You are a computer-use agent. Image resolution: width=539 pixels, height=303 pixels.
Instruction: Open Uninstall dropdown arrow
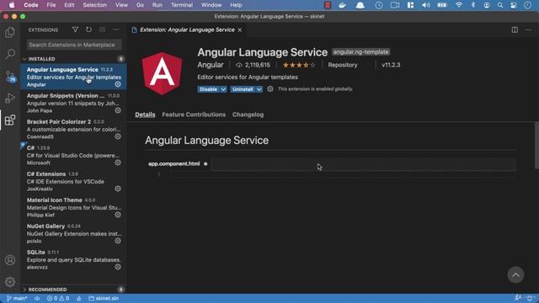[259, 89]
